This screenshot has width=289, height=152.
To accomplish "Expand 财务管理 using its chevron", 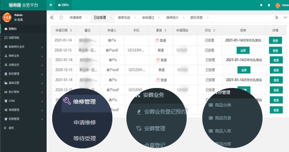I will 42,74.
